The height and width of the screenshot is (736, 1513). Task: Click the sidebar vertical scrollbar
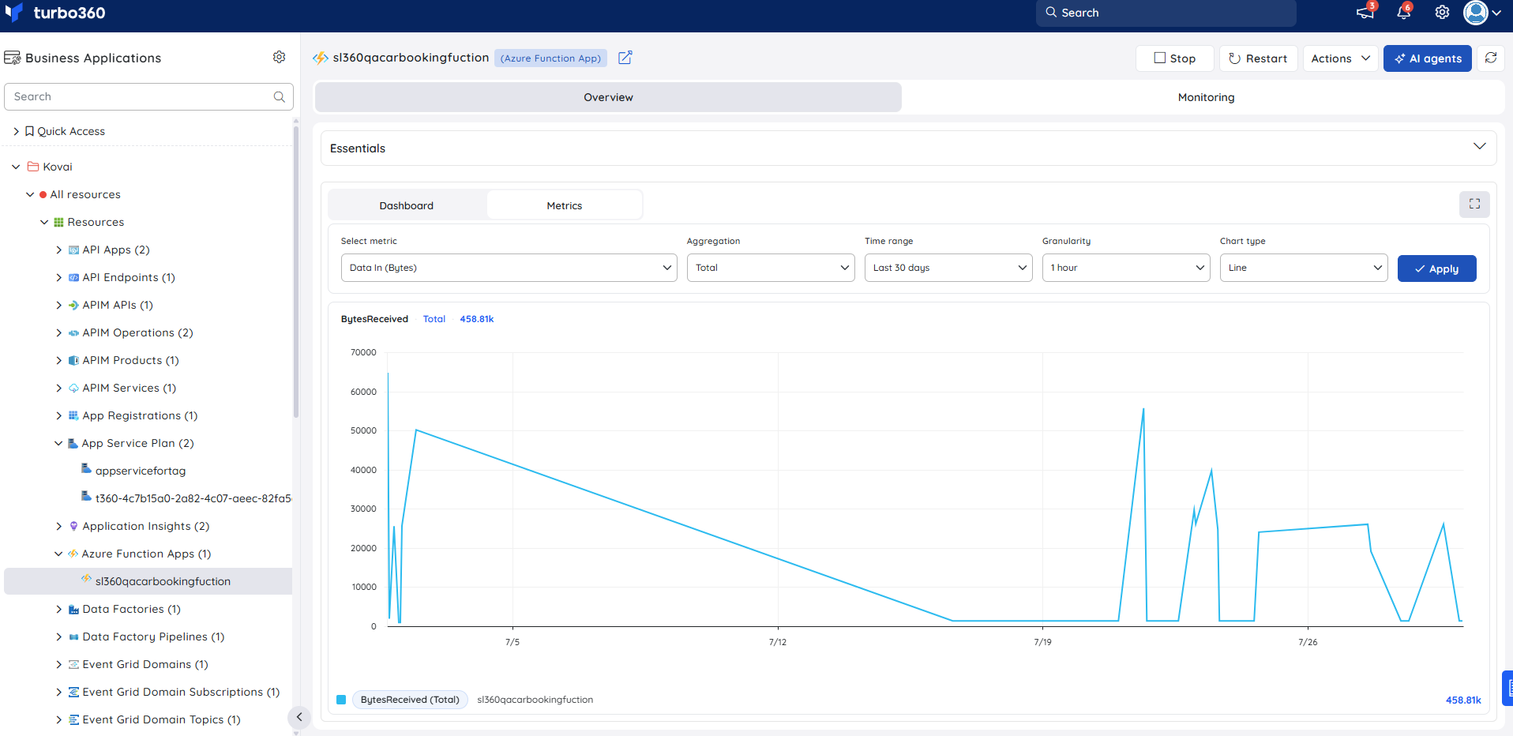tap(296, 272)
